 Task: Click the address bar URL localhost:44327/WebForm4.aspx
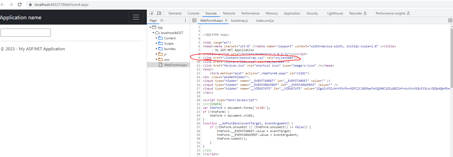point(62,5)
